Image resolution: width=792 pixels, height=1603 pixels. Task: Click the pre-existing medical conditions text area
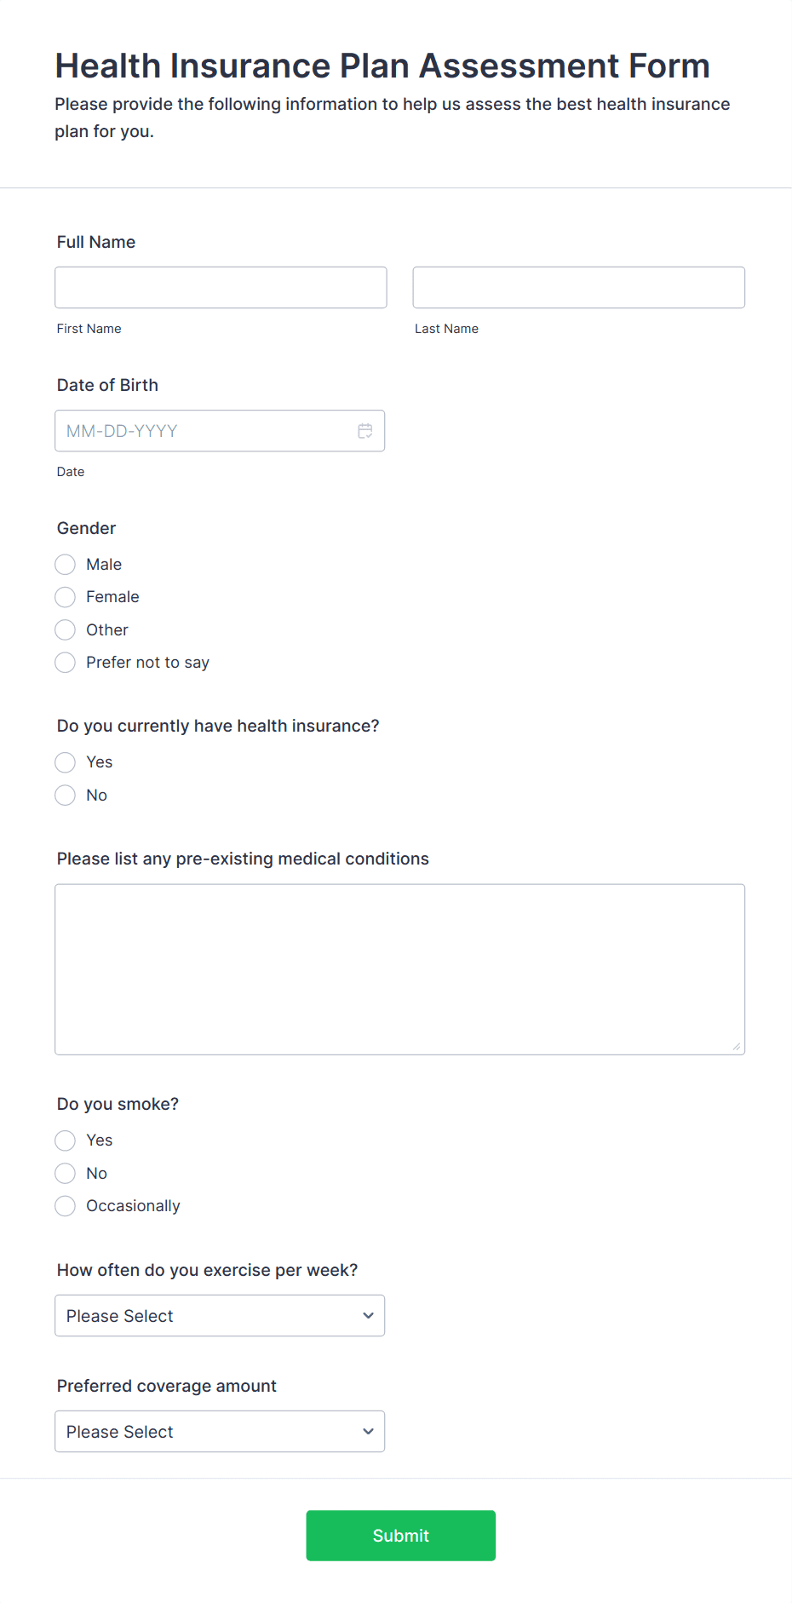point(399,969)
